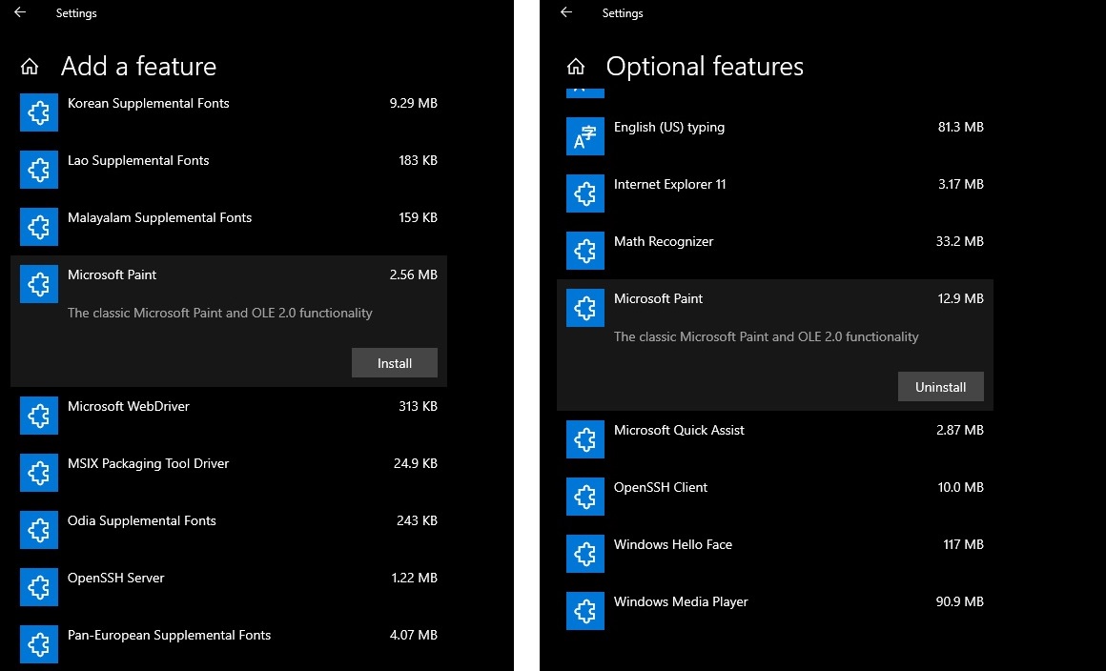The image size is (1106, 671).
Task: Go back in Optional features window
Action: tap(565, 12)
